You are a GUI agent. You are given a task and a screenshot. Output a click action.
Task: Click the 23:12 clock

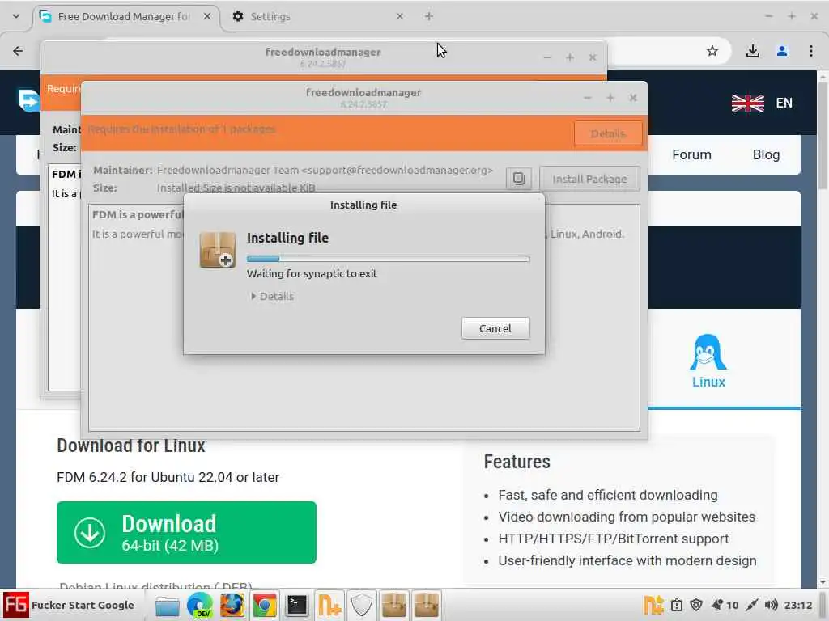point(797,605)
